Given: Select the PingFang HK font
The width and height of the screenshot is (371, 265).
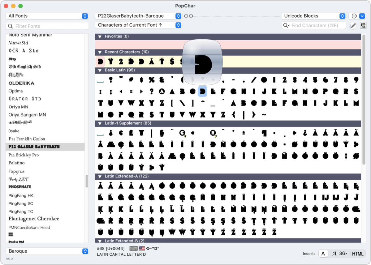Looking at the screenshot, I should [21, 195].
